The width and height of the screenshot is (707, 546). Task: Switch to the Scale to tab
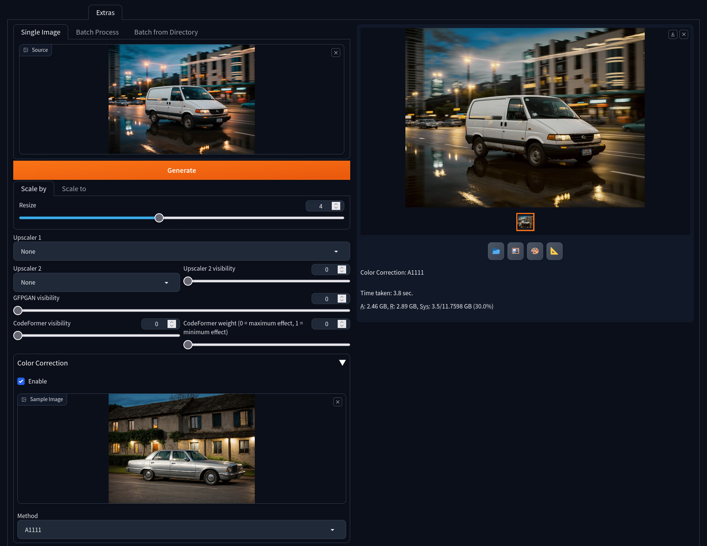click(74, 189)
